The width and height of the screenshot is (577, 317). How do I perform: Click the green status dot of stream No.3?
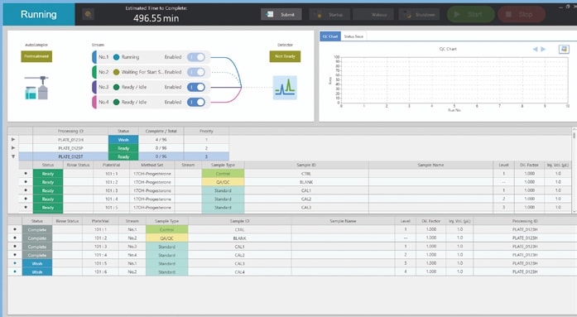pyautogui.click(x=116, y=87)
